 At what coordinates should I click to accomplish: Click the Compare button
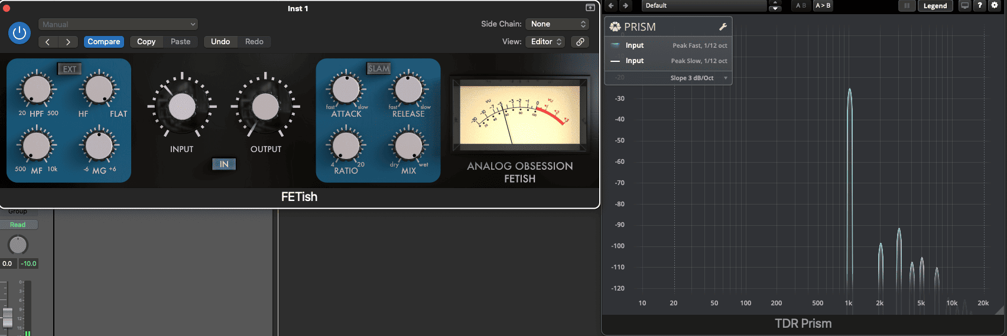coord(104,42)
